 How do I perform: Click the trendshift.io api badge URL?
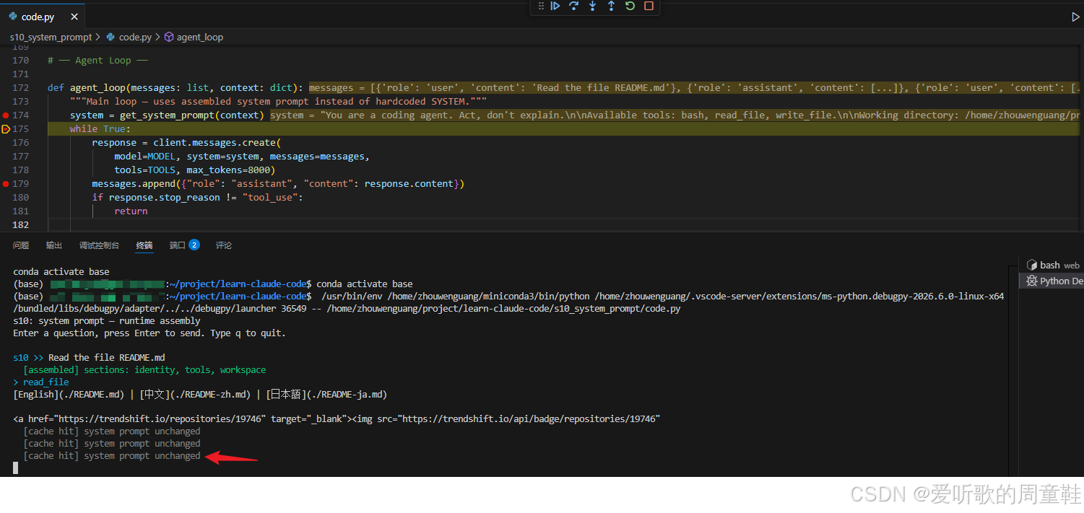coord(531,418)
